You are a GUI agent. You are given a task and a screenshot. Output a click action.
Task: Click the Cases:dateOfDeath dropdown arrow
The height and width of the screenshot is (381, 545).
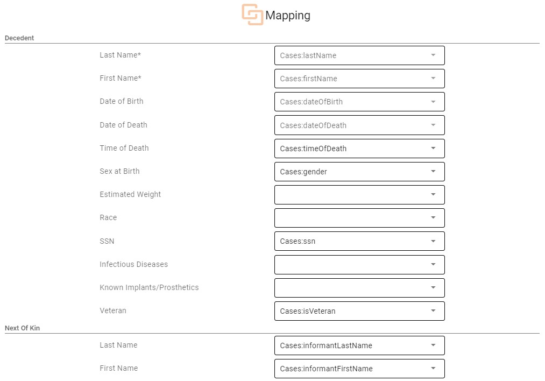(x=433, y=125)
